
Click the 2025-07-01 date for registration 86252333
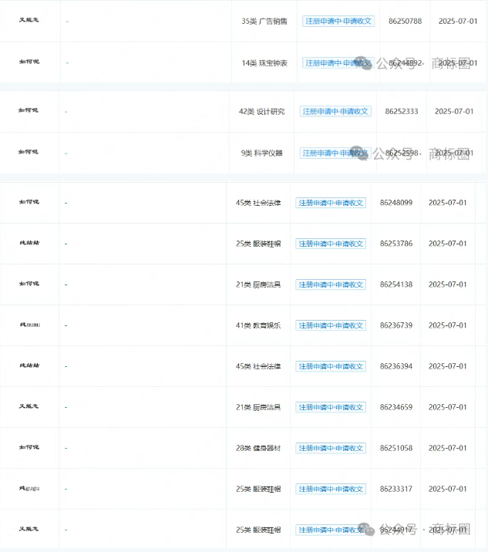click(x=454, y=112)
